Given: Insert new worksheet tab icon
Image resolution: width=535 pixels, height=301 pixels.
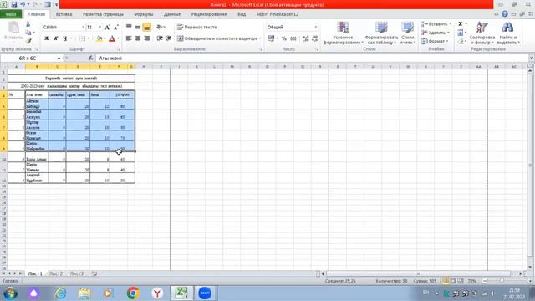Looking at the screenshot, I should 94,273.
